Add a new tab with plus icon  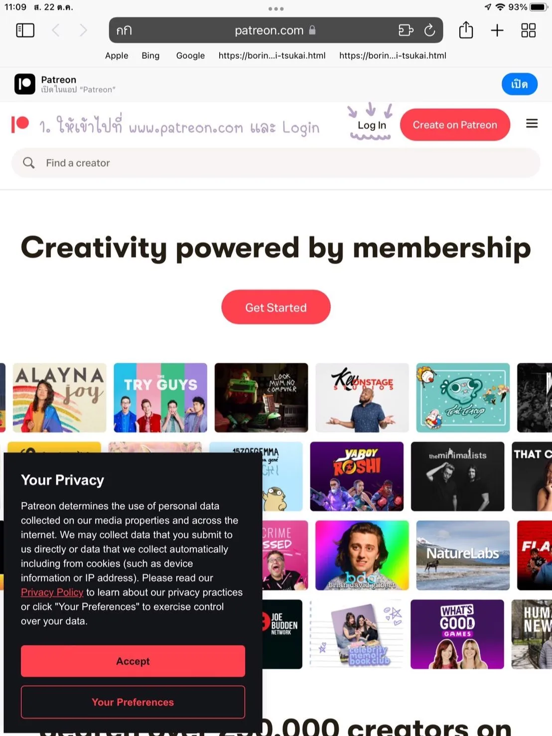[x=497, y=30]
